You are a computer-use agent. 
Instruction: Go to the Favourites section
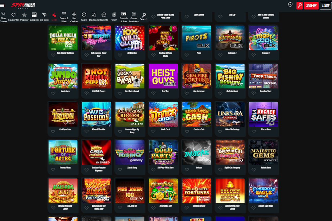tap(14, 17)
